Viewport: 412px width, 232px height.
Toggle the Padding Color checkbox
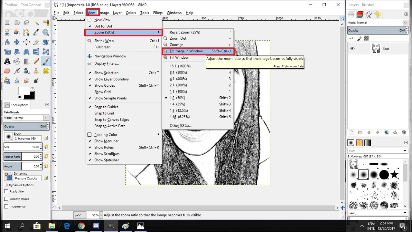click(90, 135)
